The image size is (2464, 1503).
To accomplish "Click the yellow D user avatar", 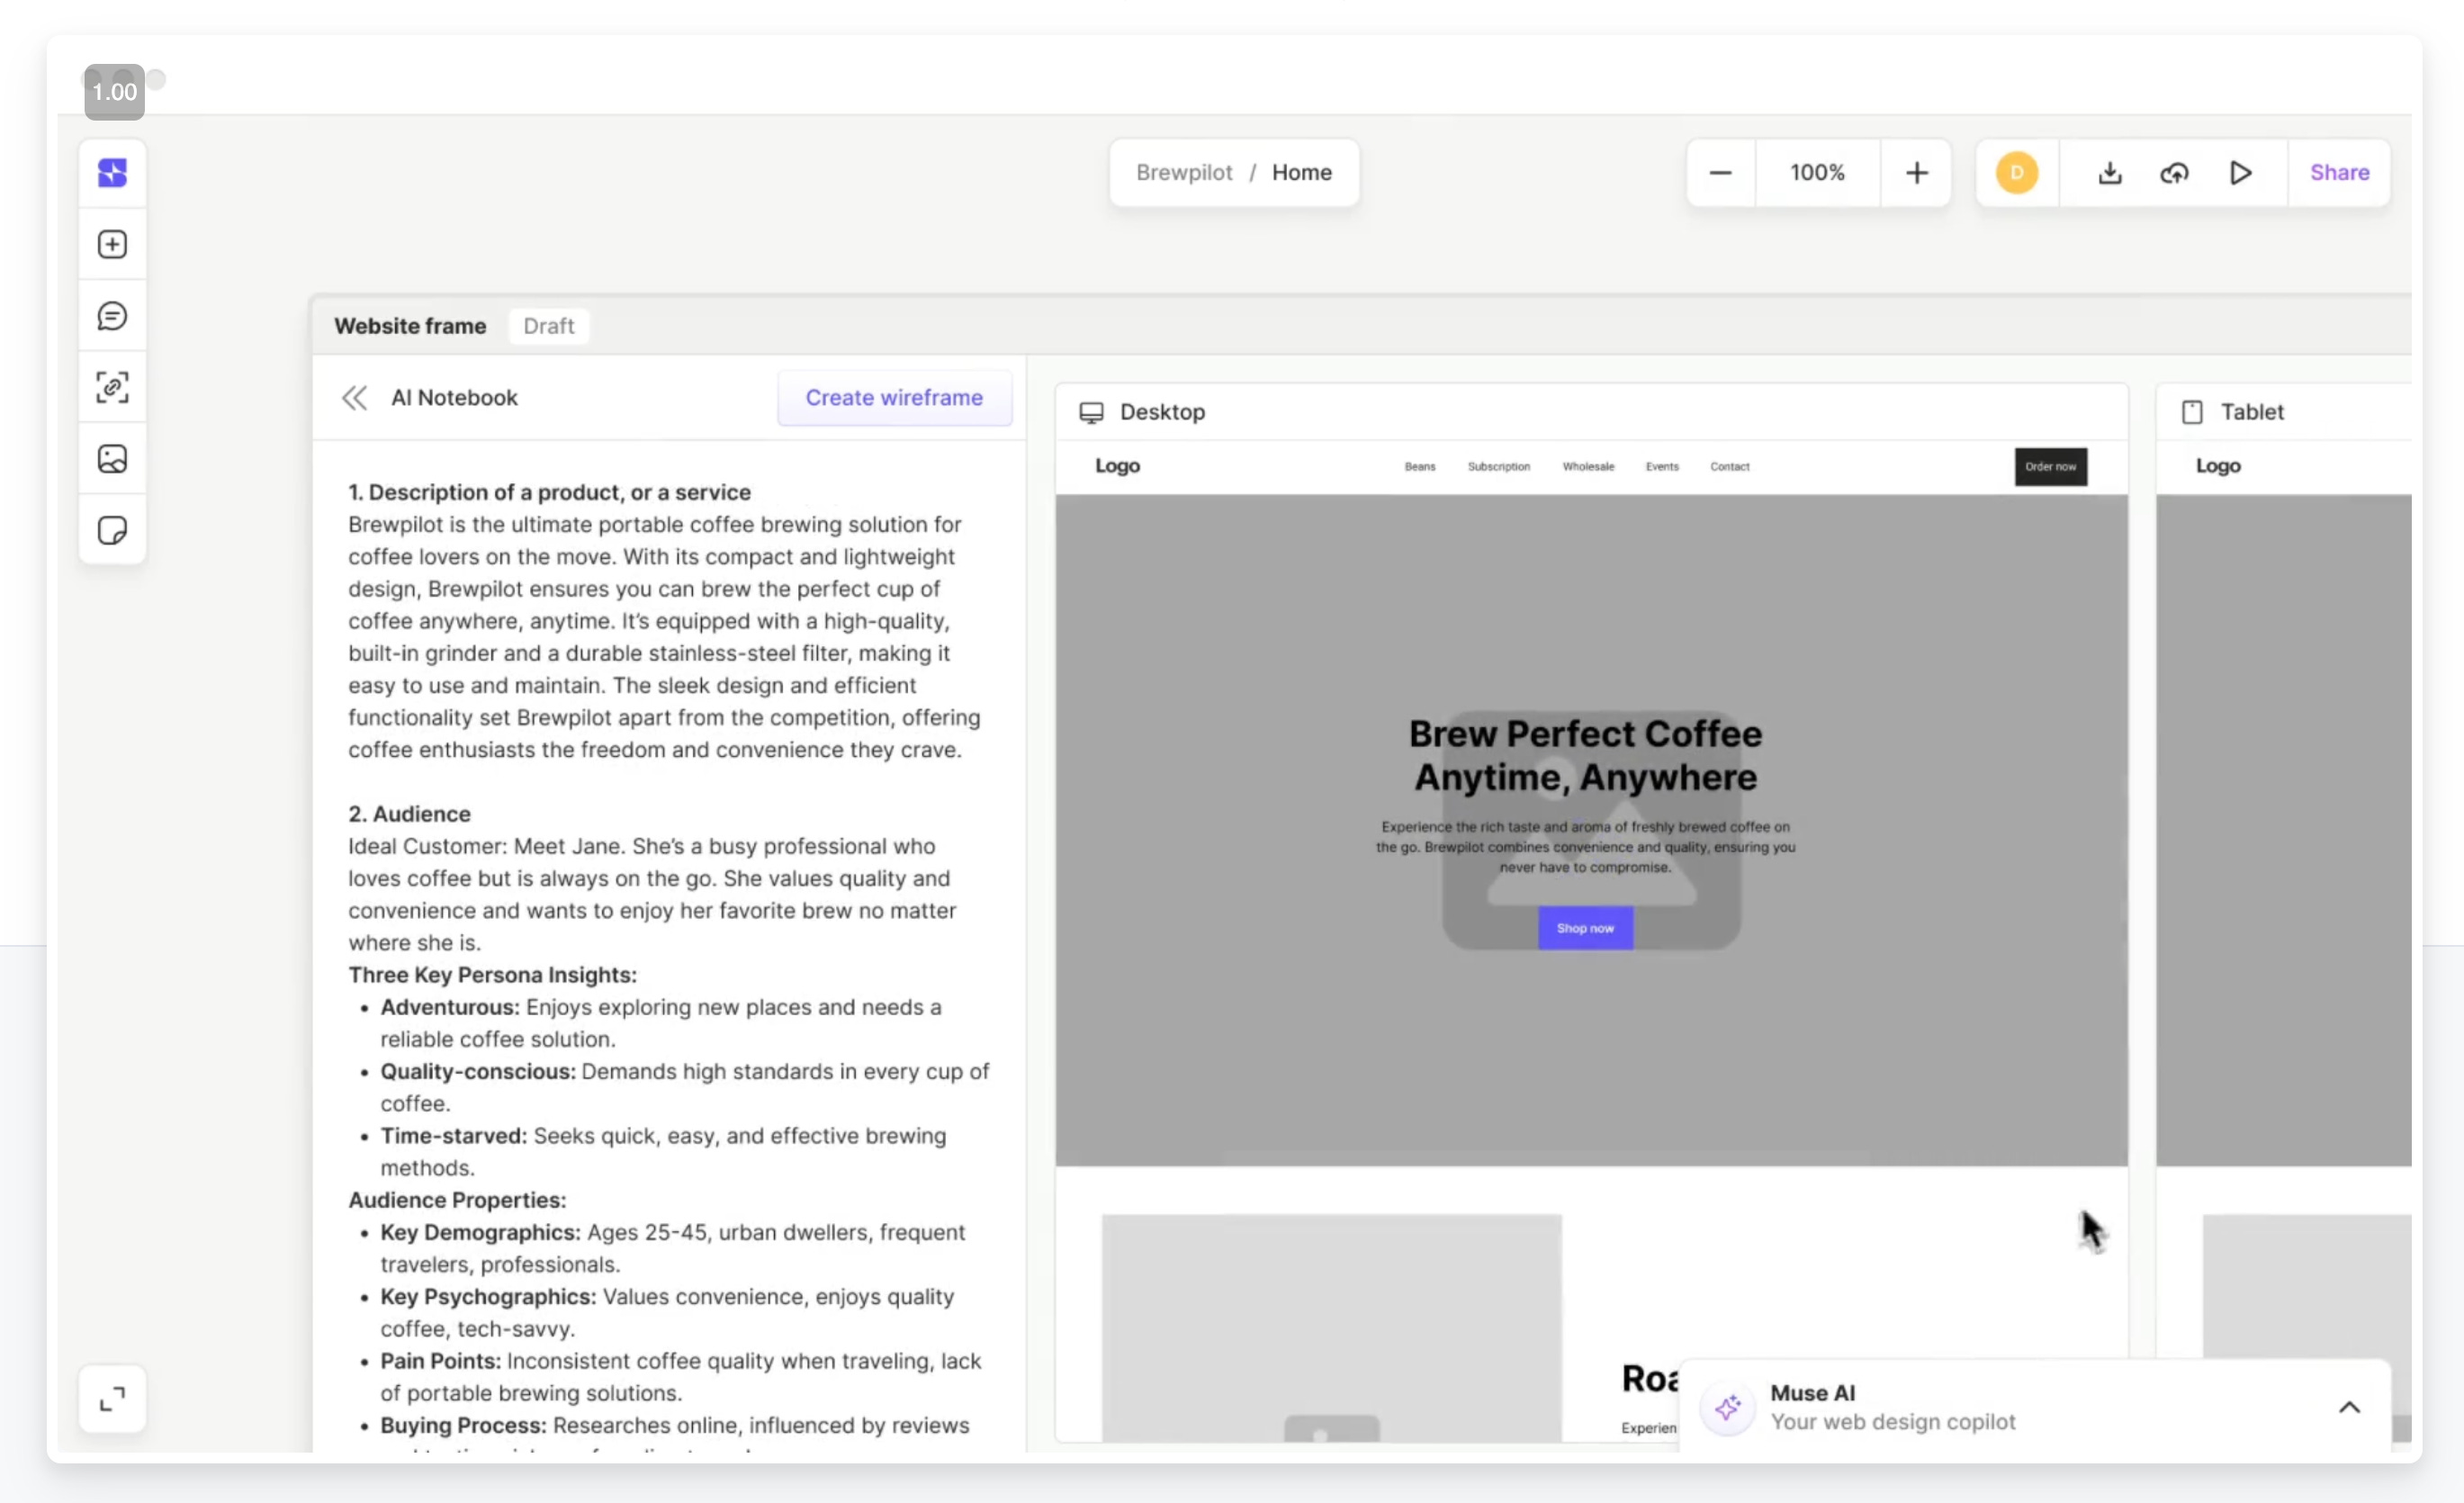I will click(x=2017, y=173).
